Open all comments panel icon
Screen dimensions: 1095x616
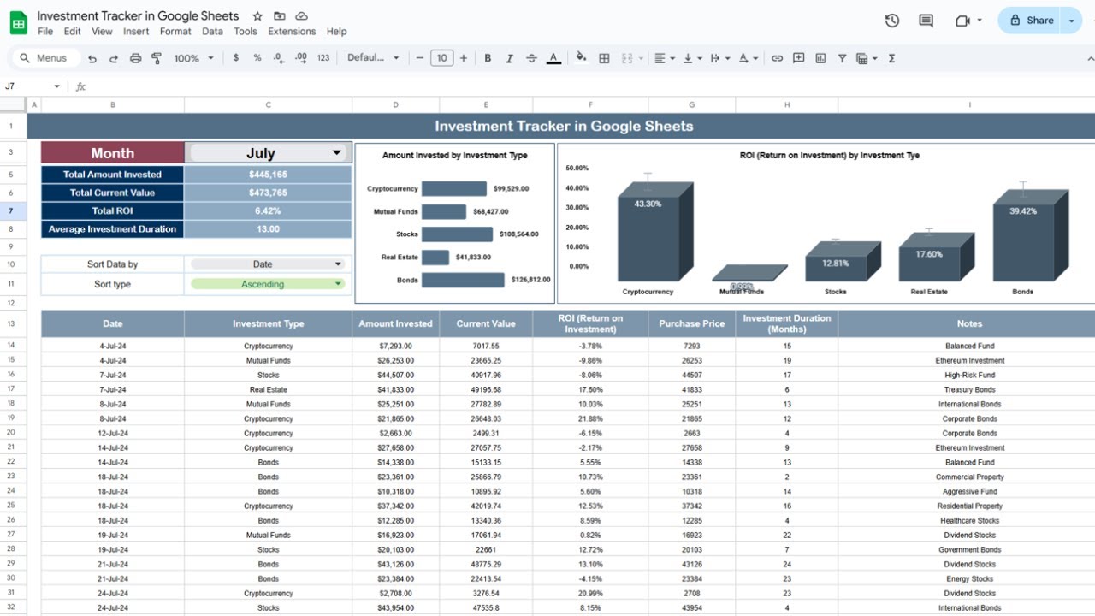pyautogui.click(x=926, y=21)
